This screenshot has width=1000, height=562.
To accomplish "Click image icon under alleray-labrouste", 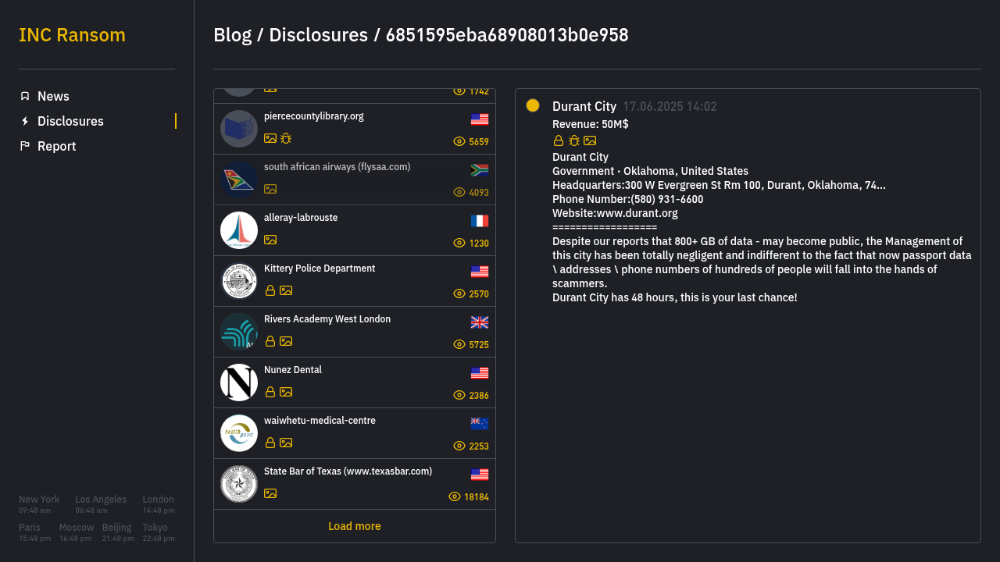I will (x=270, y=240).
